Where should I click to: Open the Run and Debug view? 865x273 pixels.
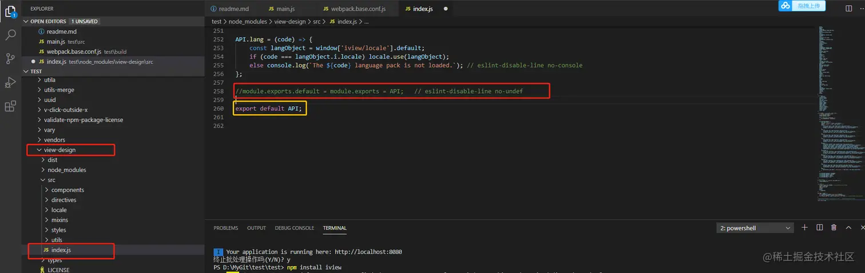click(x=10, y=82)
